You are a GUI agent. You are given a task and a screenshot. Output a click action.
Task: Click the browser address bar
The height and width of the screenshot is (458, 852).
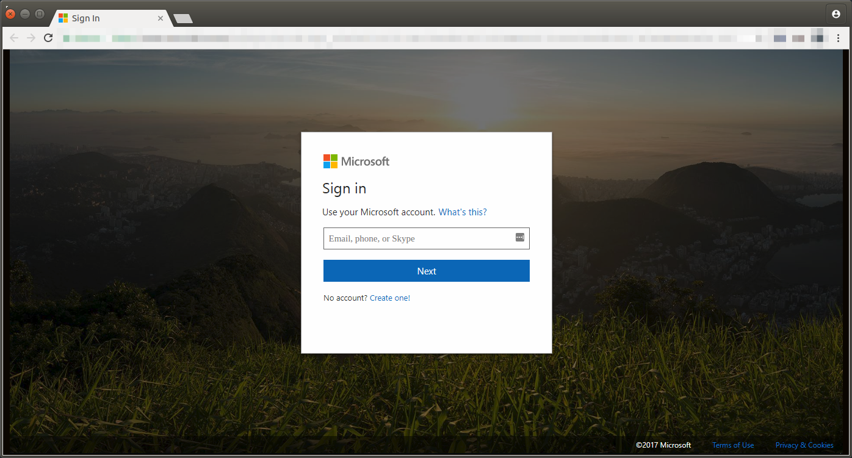366,37
